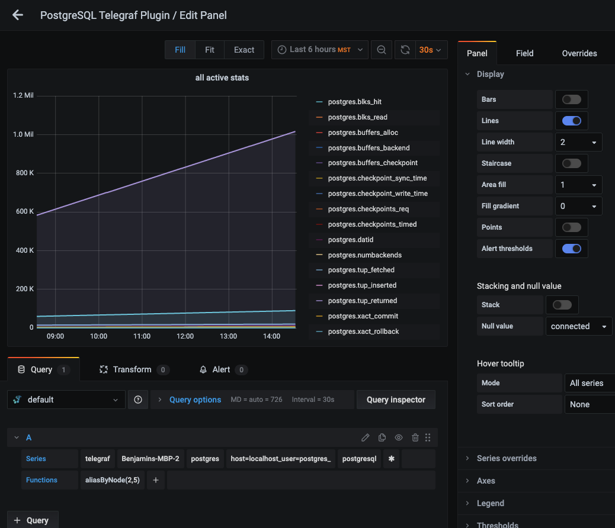Expand Query options
This screenshot has width=615, height=528.
point(195,400)
